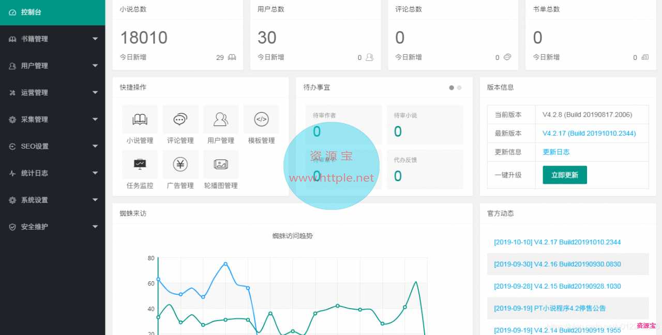
Task: Click the book icon beside novel count 29
Action: click(232, 57)
